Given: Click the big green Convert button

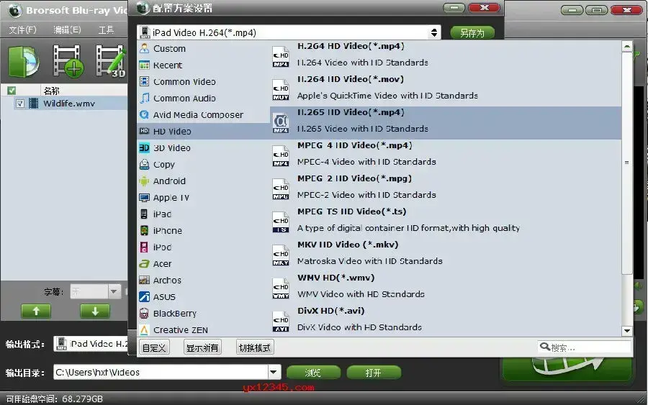Looking at the screenshot, I should point(567,368).
